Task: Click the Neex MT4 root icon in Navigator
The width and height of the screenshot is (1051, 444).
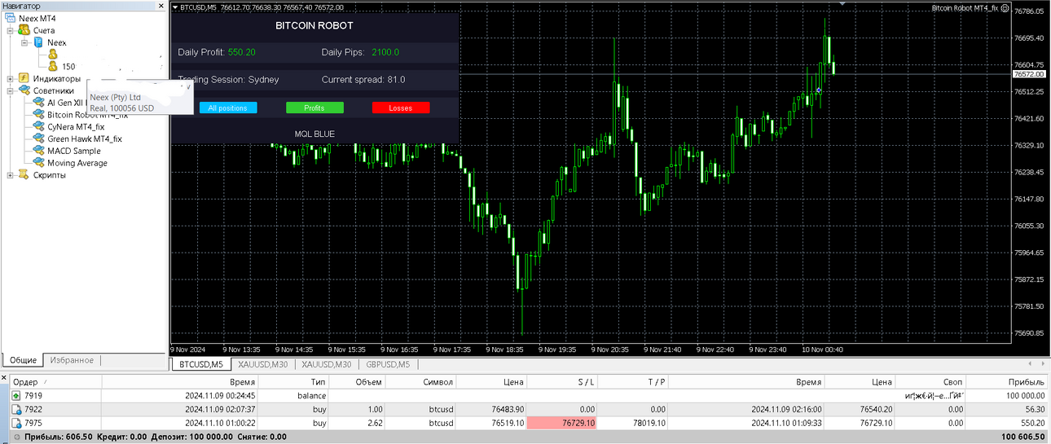Action: pos(11,18)
